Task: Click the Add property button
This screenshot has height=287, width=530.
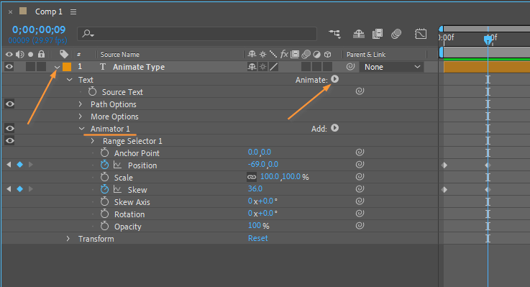Action: (x=334, y=128)
